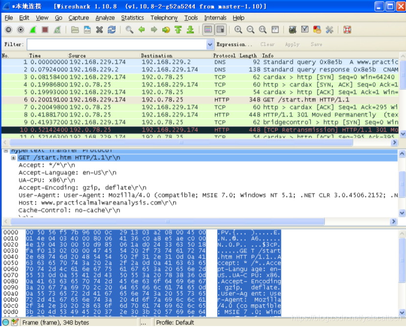Open preferences tools icon

pos(329,29)
